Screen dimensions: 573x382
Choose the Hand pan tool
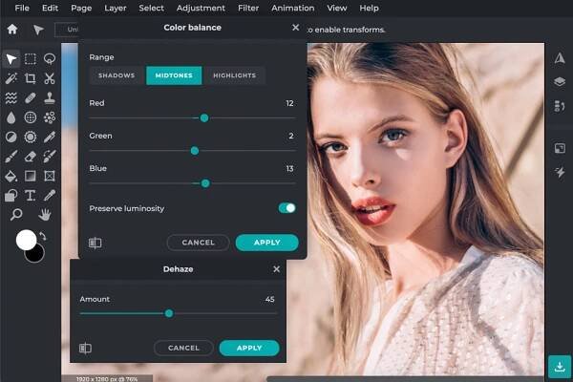(x=45, y=215)
